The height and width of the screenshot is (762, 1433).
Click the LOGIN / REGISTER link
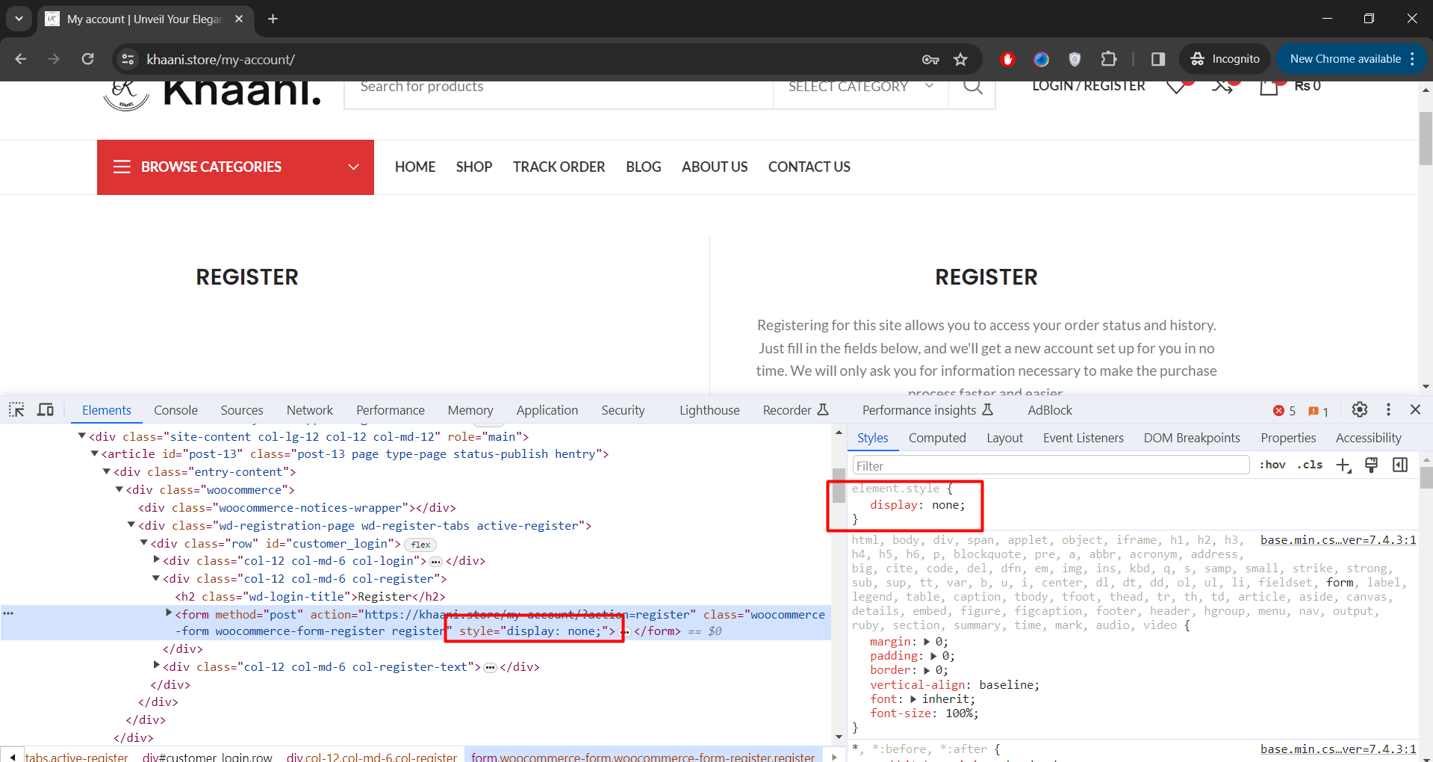point(1088,86)
